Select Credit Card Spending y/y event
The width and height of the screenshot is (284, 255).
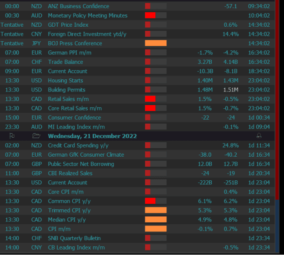78,145
